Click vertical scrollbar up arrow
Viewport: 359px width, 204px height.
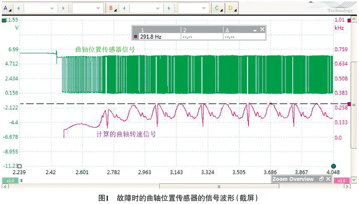coord(354,20)
